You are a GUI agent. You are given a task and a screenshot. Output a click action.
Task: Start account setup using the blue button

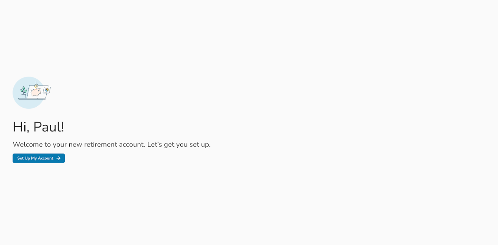38,158
